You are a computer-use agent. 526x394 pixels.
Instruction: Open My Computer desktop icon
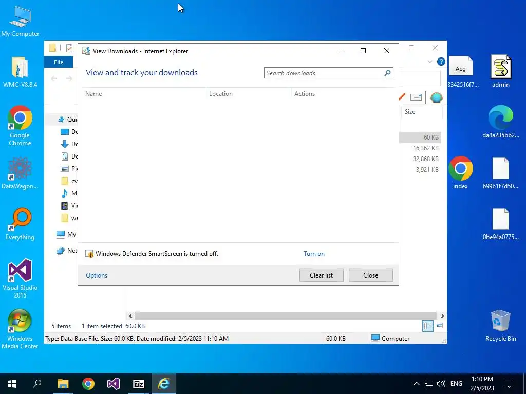click(x=20, y=21)
